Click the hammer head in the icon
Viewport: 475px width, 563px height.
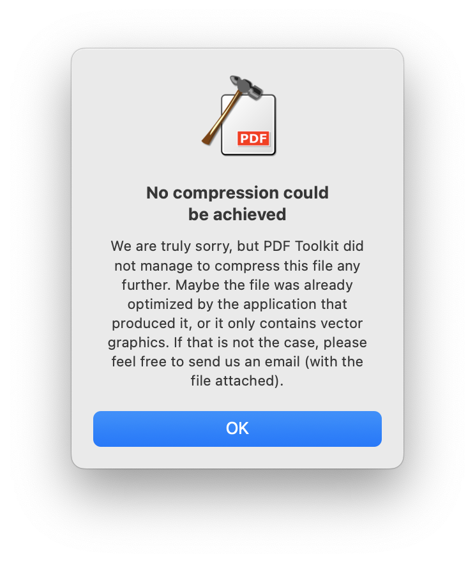pos(246,87)
